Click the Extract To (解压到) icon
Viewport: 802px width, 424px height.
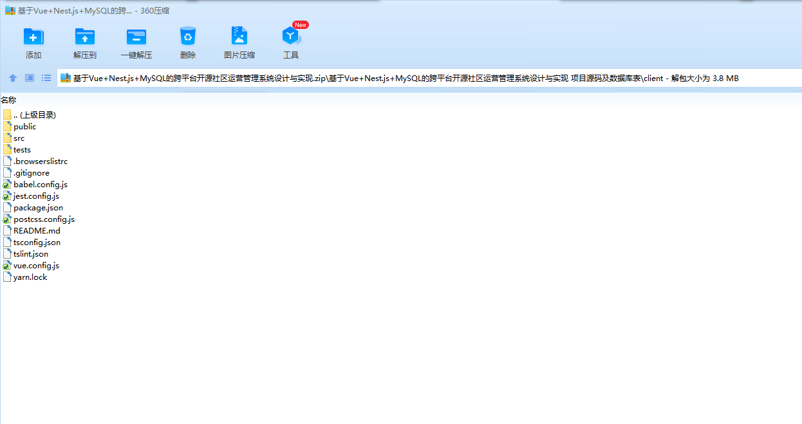pos(85,37)
